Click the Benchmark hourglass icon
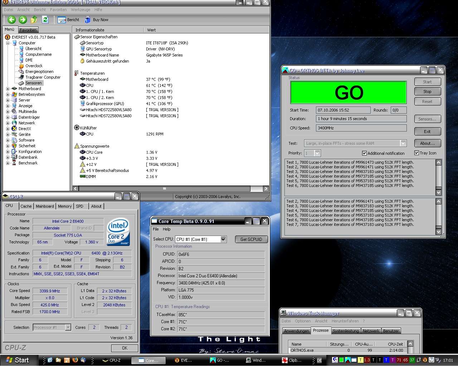 pyautogui.click(x=14, y=163)
